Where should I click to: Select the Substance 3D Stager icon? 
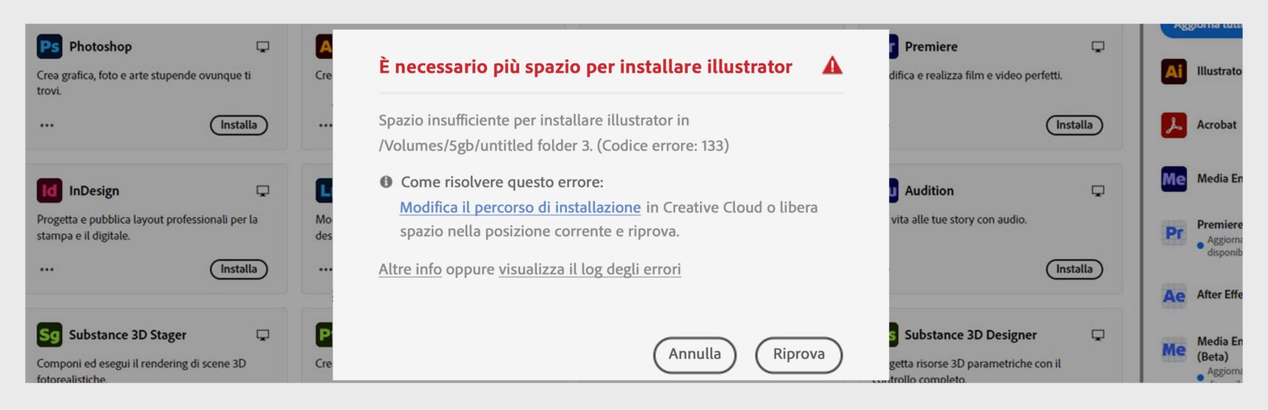(x=50, y=335)
